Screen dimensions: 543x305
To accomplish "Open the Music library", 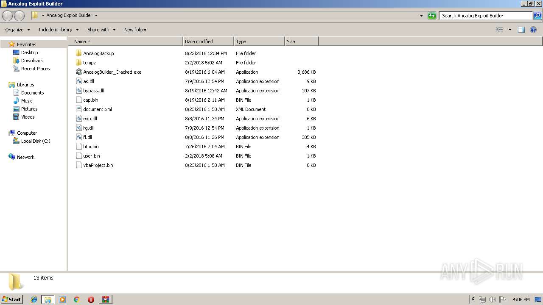I will click(27, 101).
